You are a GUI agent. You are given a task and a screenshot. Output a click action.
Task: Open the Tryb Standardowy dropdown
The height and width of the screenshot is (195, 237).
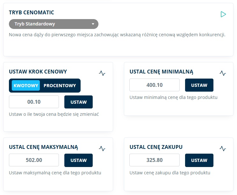point(54,24)
